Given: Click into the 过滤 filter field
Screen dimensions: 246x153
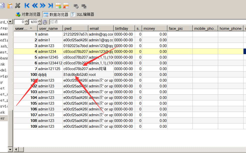Looking at the screenshot, I should [x=148, y=22].
